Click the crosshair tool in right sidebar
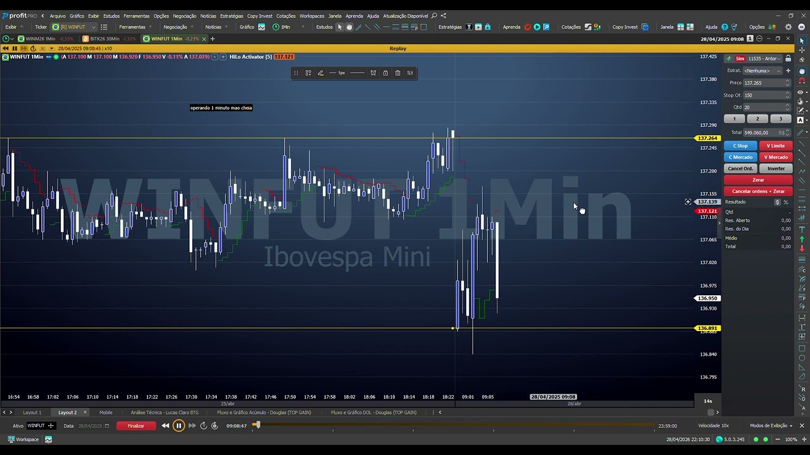This screenshot has width=810, height=455. coord(802,50)
